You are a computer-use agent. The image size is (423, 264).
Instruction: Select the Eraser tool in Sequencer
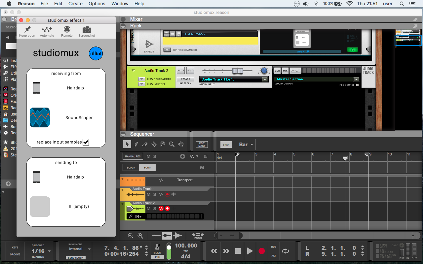pyautogui.click(x=145, y=144)
